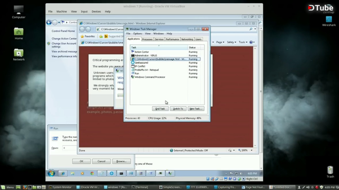Viewport: 339px width, 190px height.
Task: Expand Control Panel navigation history dropdown arrow
Action: tap(59, 22)
